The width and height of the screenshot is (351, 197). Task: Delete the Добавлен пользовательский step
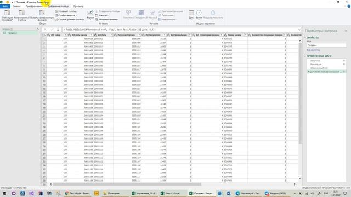click(x=309, y=72)
